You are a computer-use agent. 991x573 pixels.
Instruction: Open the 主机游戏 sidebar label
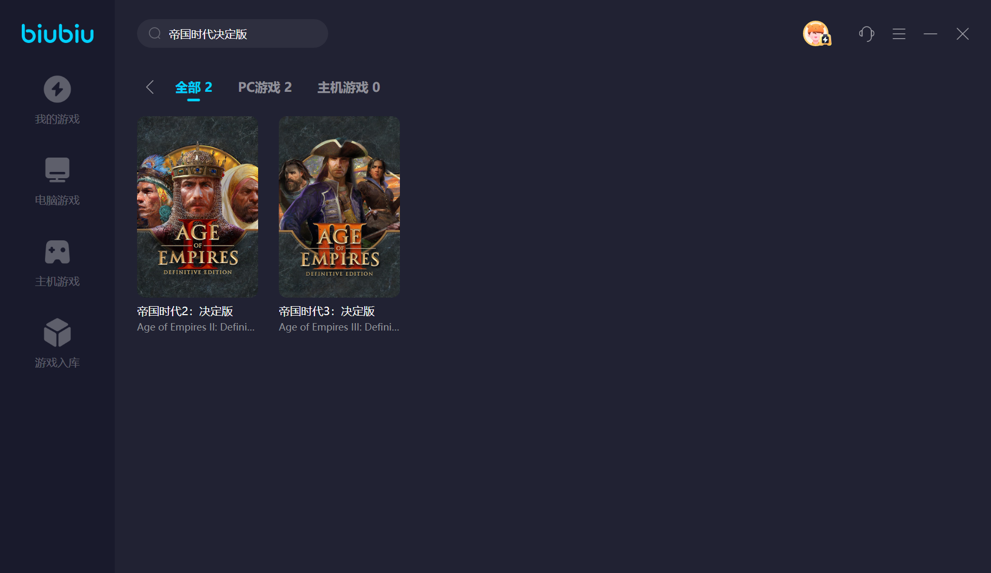[x=57, y=282]
